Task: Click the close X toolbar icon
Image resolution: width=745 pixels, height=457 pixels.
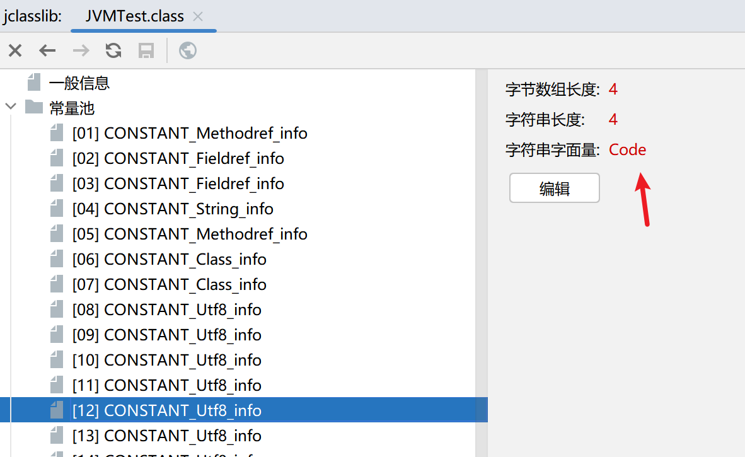Action: [x=15, y=50]
